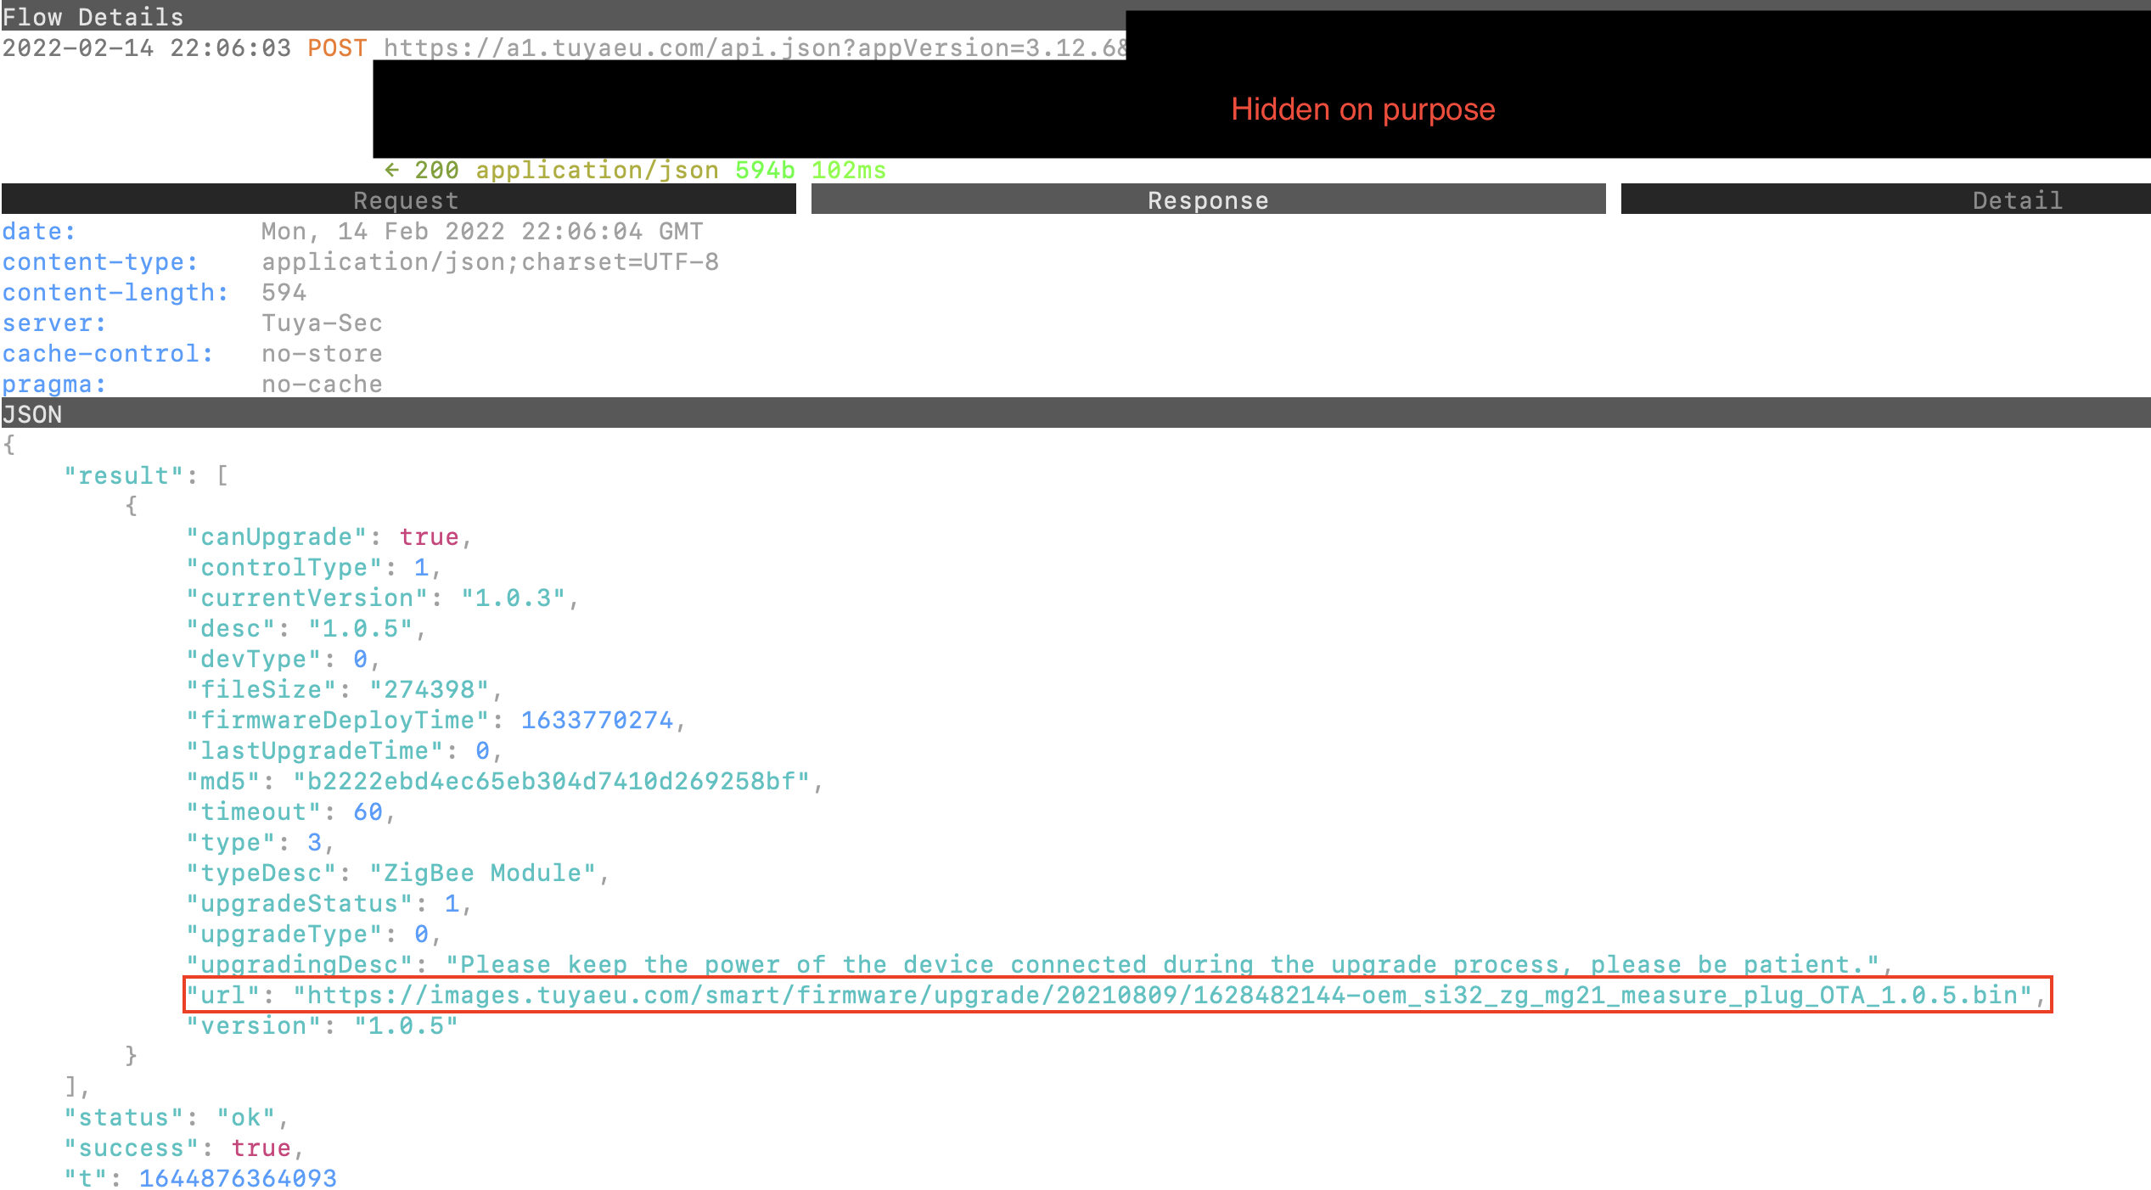Click the cache-control value no-store

(322, 353)
